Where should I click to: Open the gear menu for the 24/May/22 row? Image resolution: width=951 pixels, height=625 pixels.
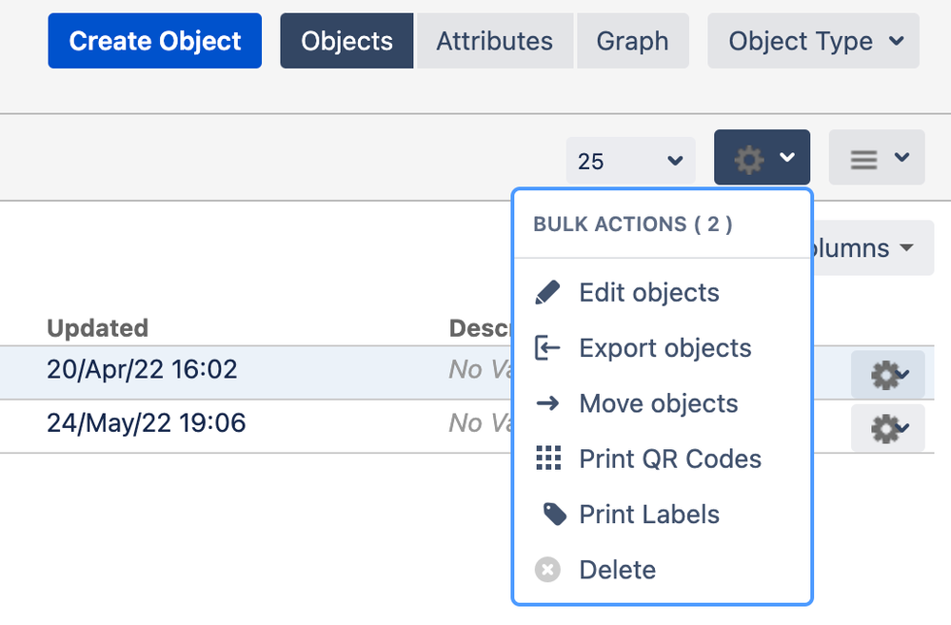click(887, 430)
